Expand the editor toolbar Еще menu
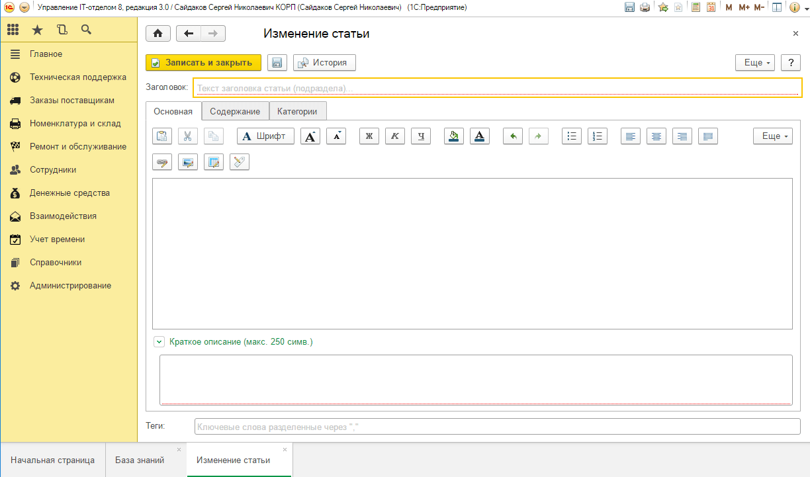Viewport: 810px width, 477px height. (x=773, y=136)
